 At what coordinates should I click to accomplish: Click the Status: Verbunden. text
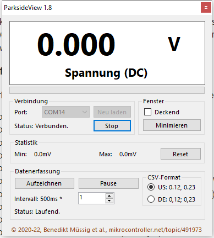[x=41, y=126]
